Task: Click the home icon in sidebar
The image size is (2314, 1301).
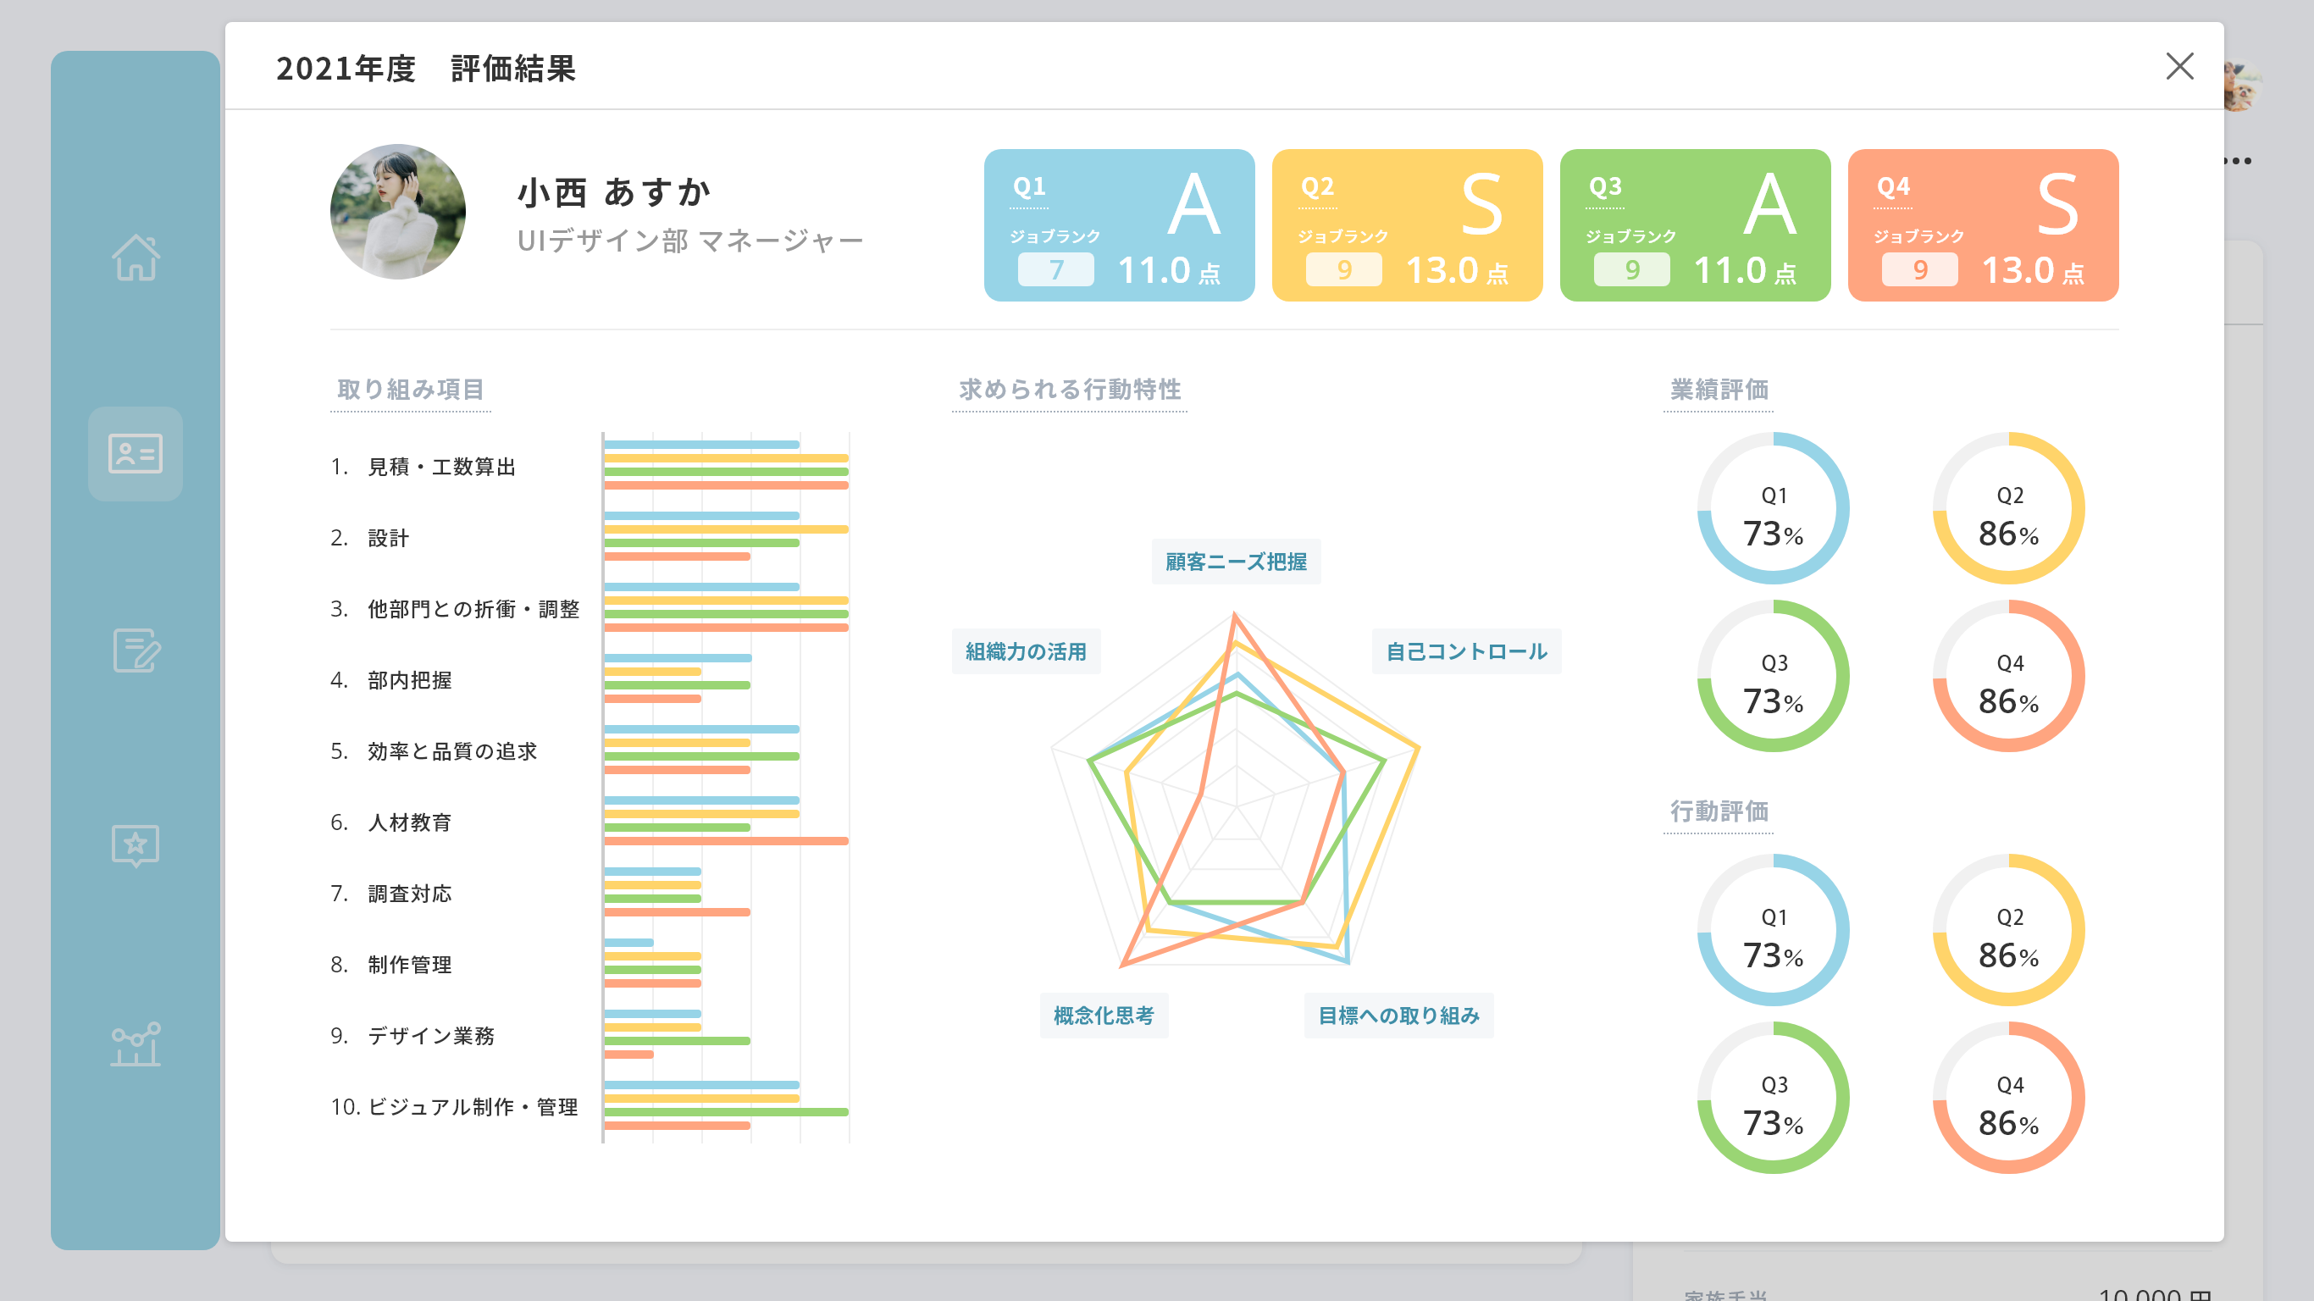Action: pos(136,257)
